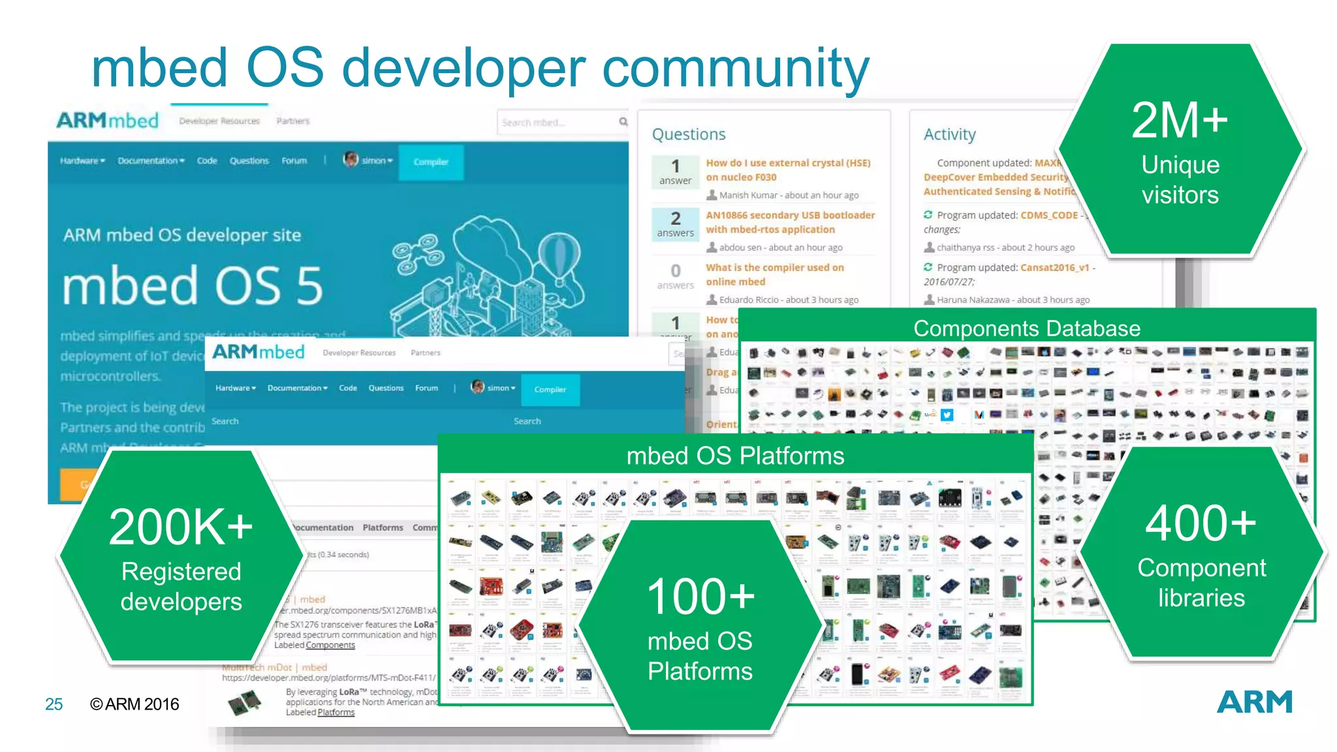
Task: Click the ARMmbed logo in the overlapping front window
Action: click(x=259, y=352)
